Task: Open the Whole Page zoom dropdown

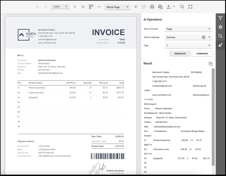Action: (118, 7)
